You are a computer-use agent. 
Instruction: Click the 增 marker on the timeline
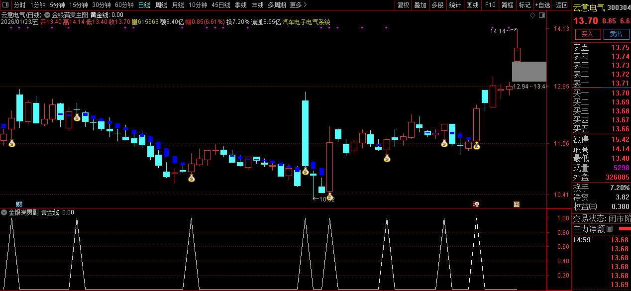pyautogui.click(x=476, y=204)
